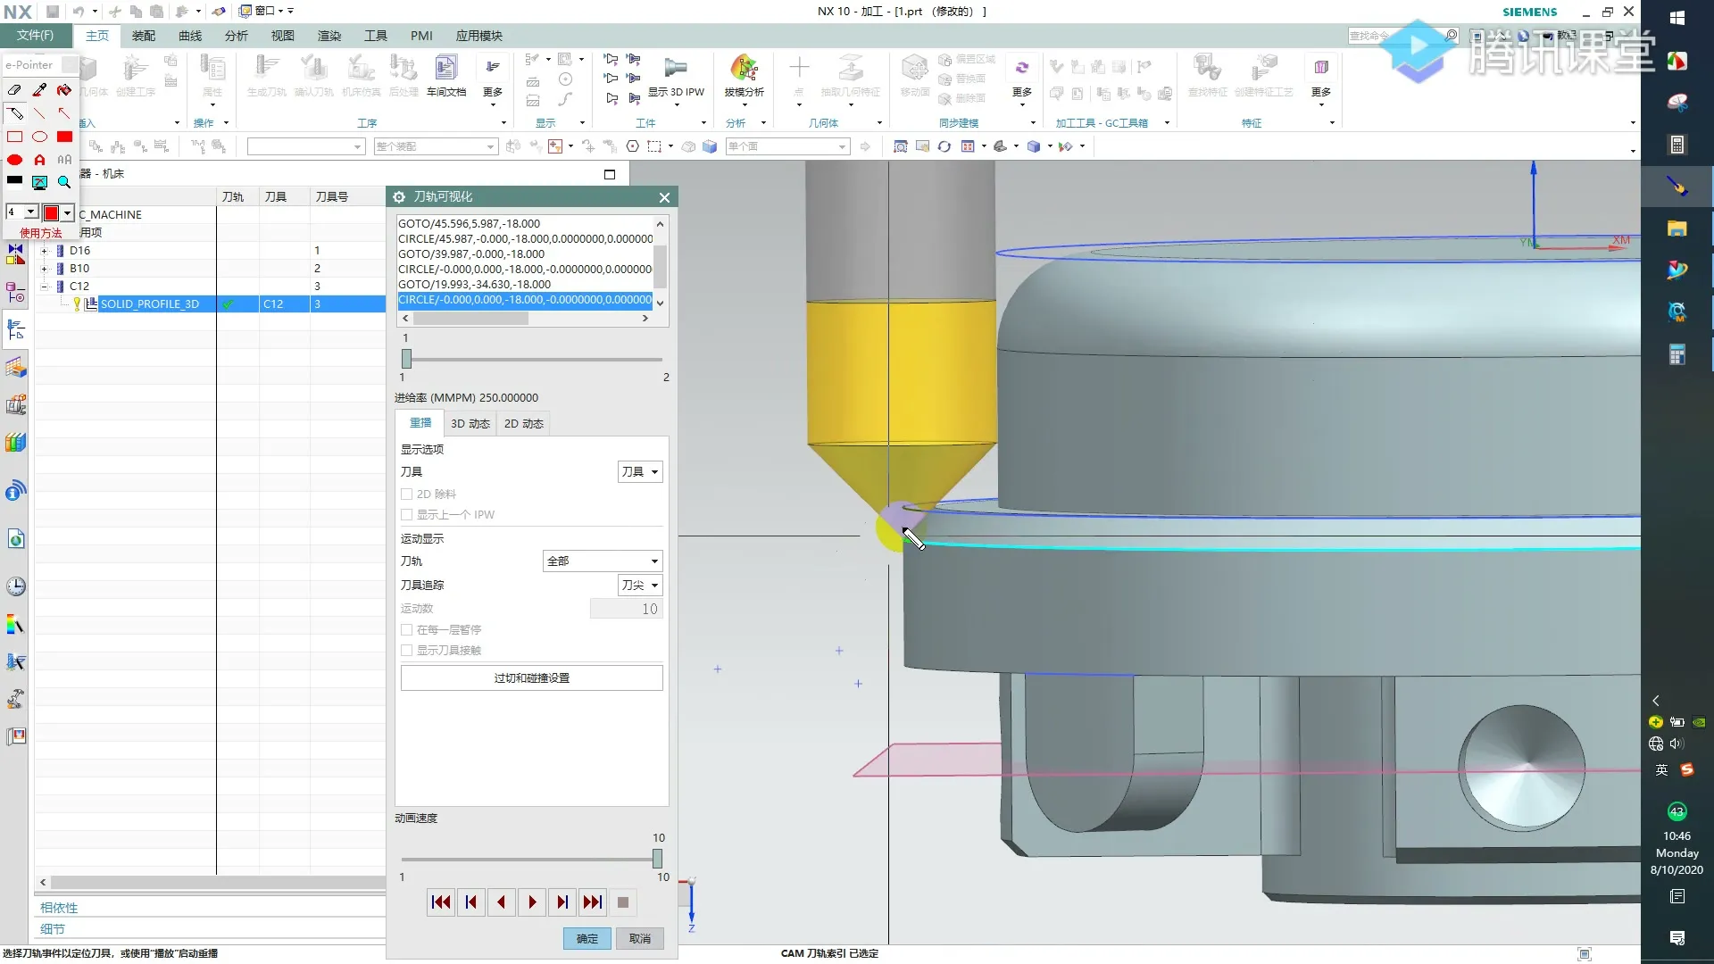Click rewind to start button

click(440, 902)
